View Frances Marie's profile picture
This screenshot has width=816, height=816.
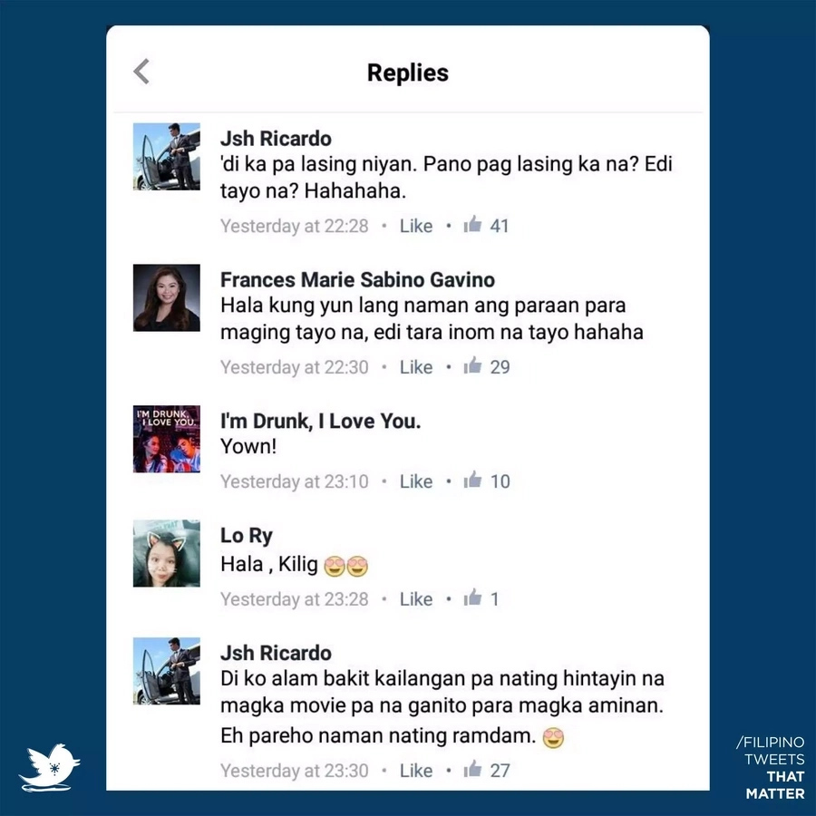(x=167, y=297)
